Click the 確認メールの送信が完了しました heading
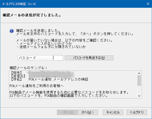 [x=32, y=15]
